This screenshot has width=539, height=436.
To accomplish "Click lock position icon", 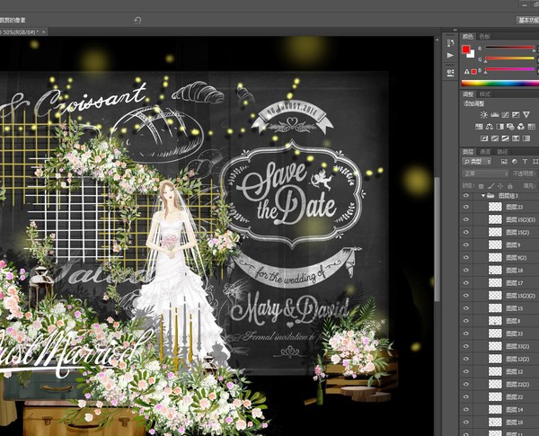I will click(500, 186).
